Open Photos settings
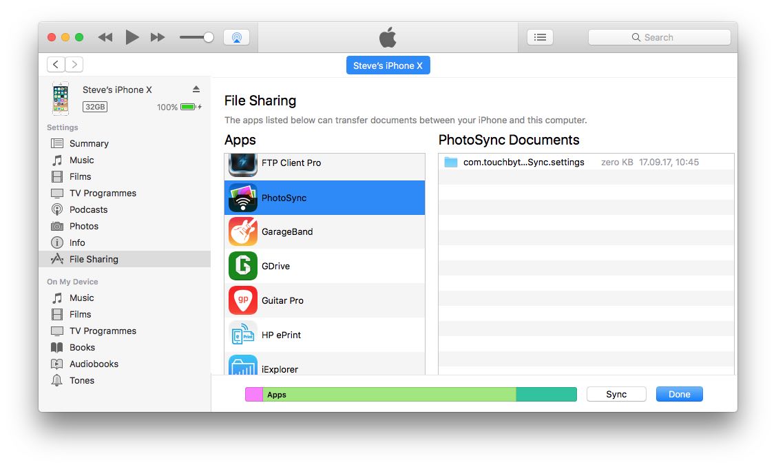Screen dimensions: 776x467 tap(124, 226)
